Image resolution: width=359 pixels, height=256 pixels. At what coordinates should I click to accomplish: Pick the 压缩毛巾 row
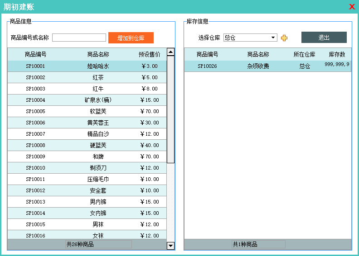(x=98, y=179)
